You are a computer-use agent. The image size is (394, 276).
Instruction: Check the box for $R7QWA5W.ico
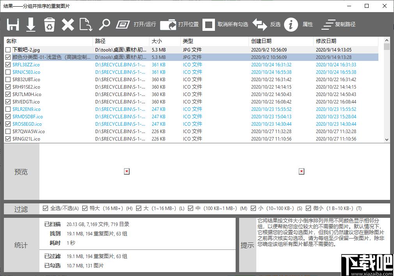(8, 131)
